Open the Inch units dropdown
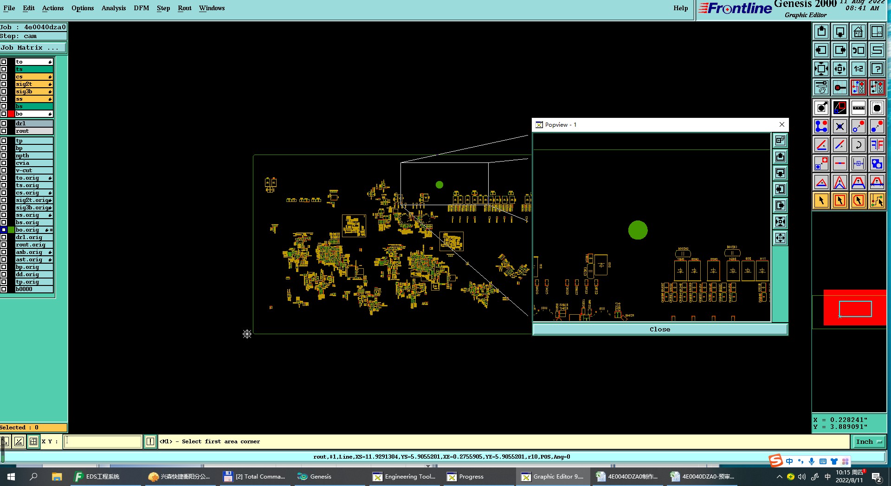Screen dimensions: 891x486 pos(868,441)
